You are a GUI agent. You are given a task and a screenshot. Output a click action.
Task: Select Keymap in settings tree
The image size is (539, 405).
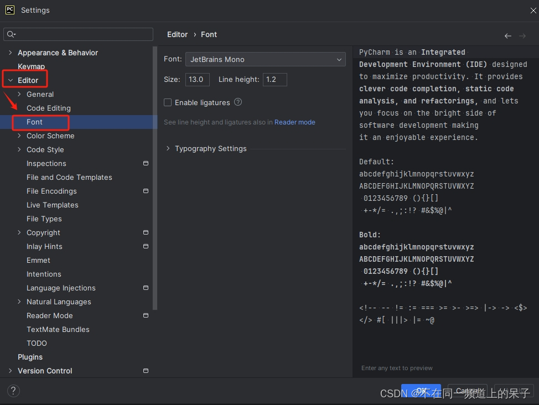click(32, 66)
